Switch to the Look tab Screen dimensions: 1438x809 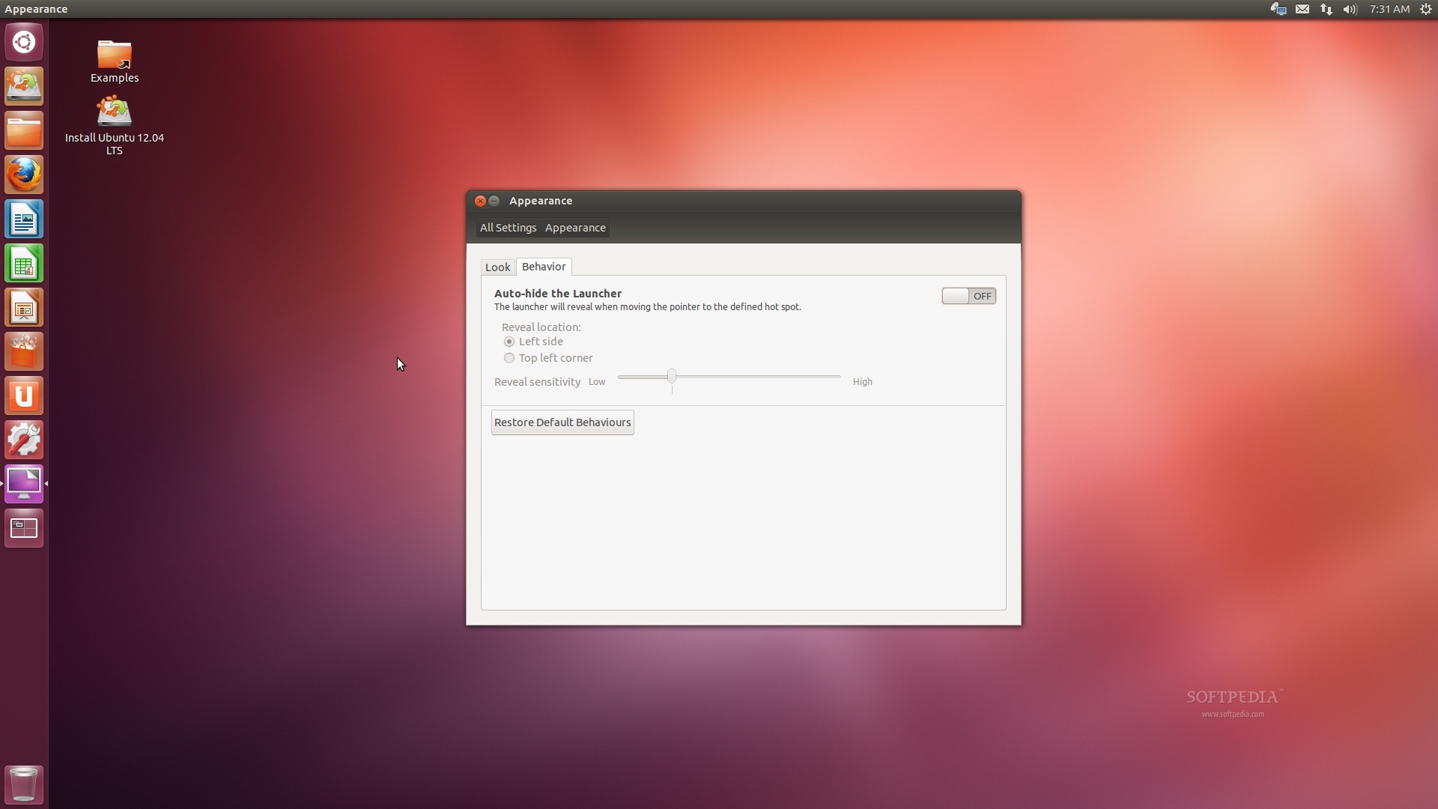point(497,266)
